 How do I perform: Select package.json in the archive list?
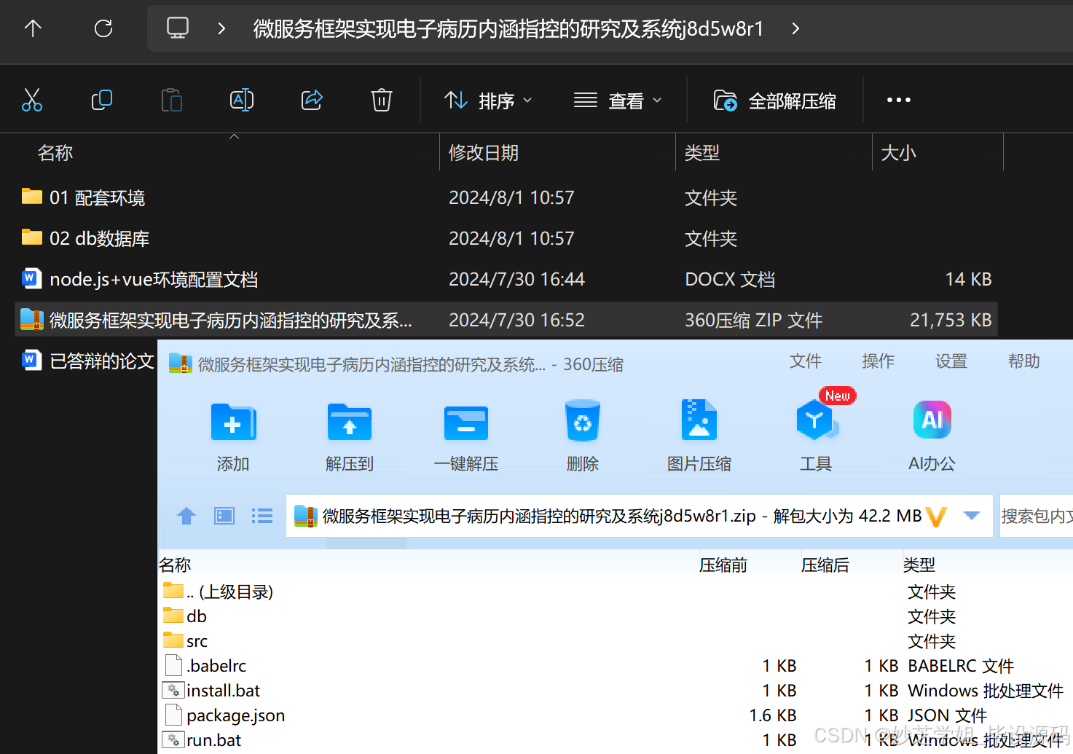pos(224,715)
